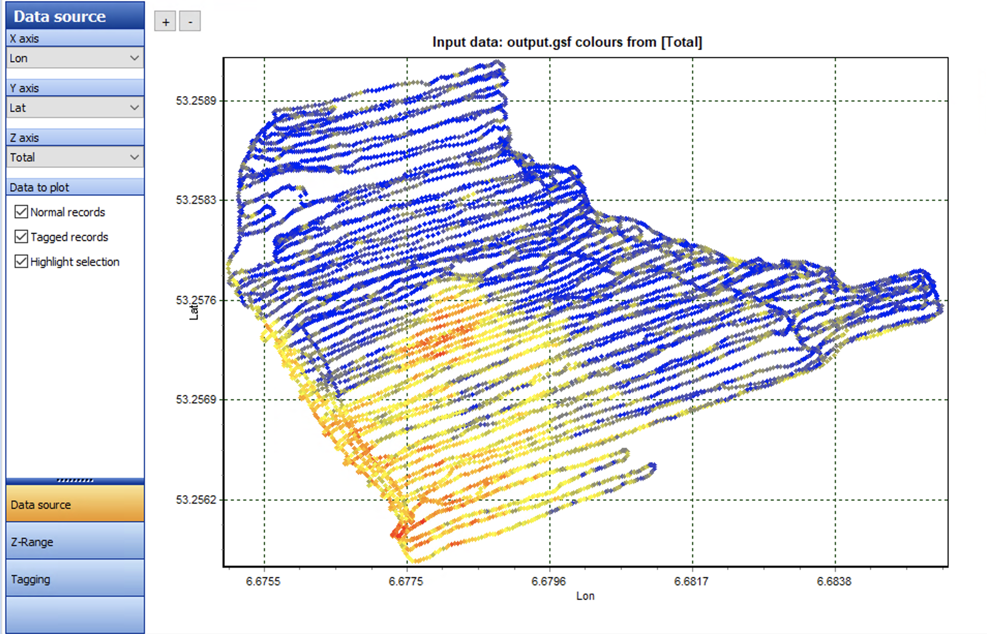Click the Lon label below the plot

585,596
